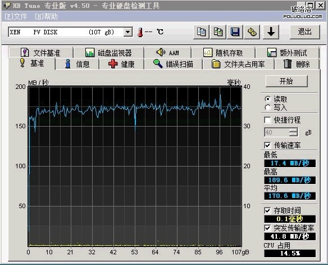Click the down arrow toolbar icon
Viewport: 328px width, 265px height.
(x=271, y=32)
